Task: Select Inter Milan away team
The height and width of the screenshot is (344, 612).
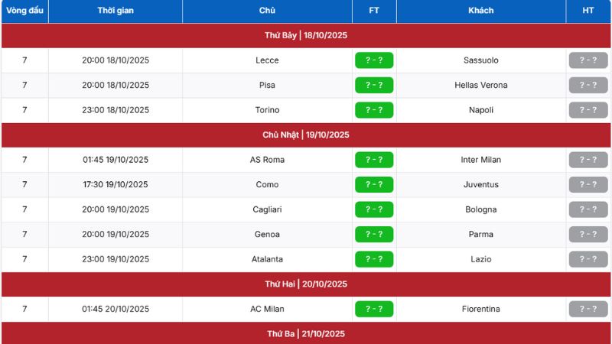Action: coord(480,160)
